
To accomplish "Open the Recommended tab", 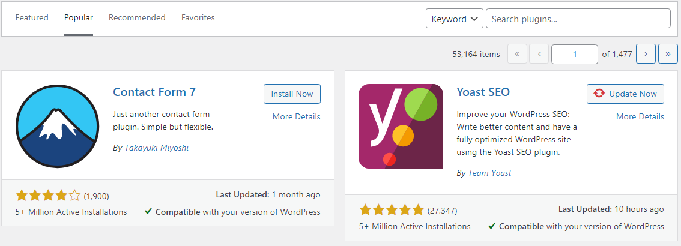I will point(138,18).
